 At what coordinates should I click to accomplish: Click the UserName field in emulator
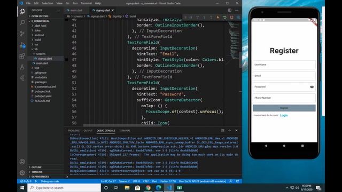(x=284, y=65)
